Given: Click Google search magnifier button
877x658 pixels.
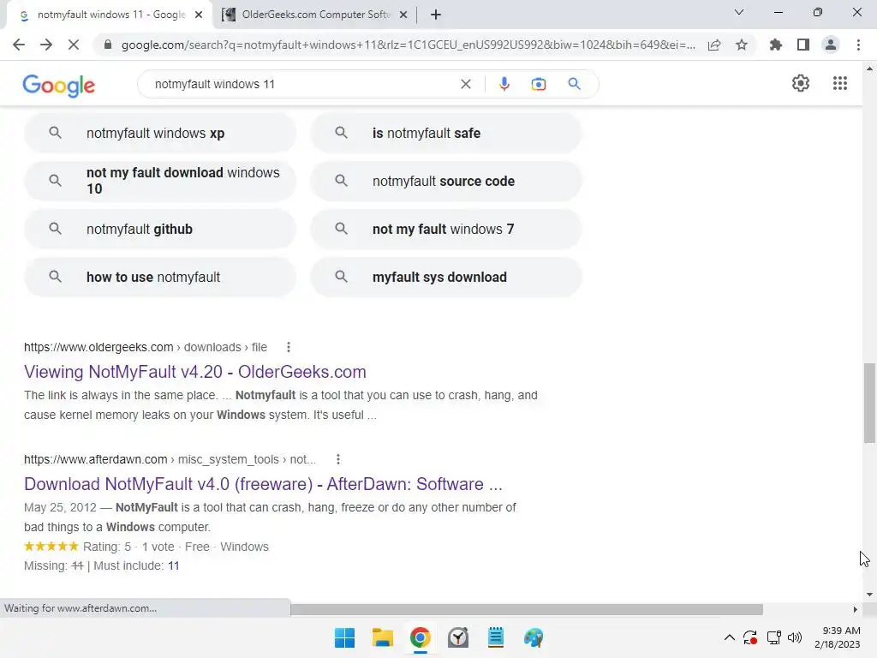Looking at the screenshot, I should (574, 84).
